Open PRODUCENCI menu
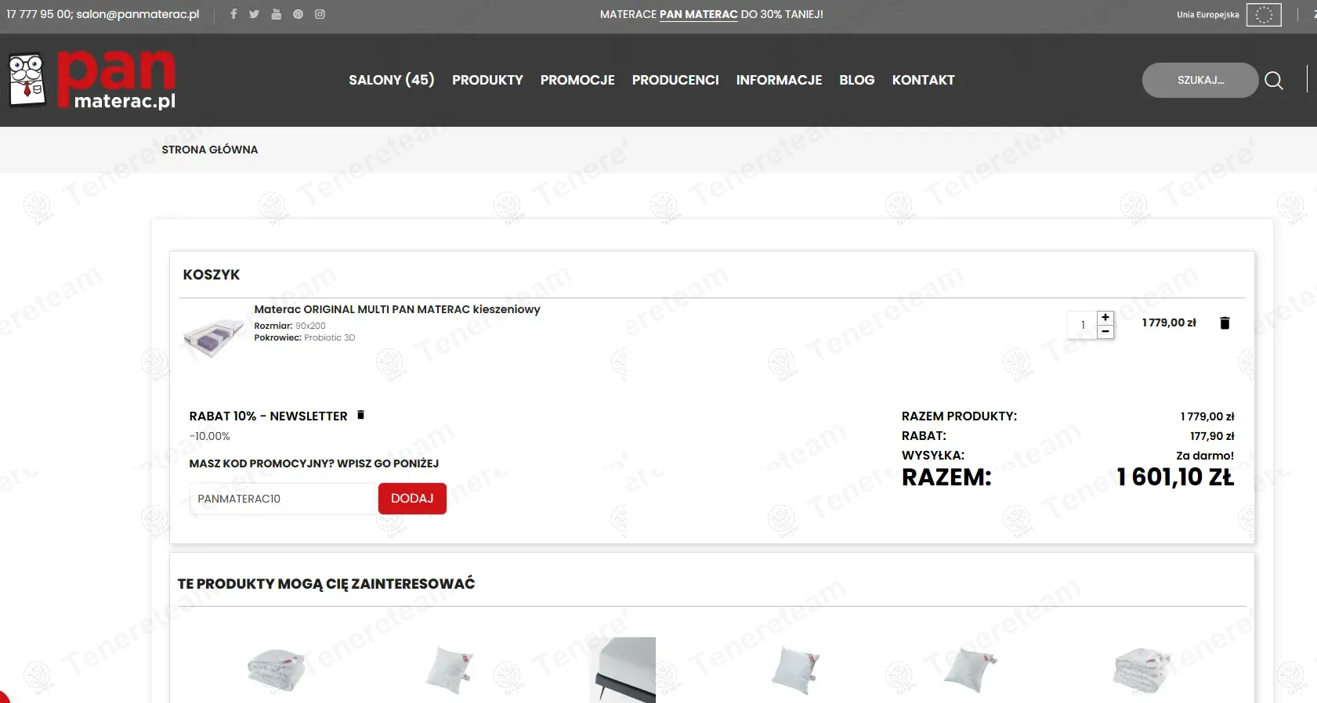This screenshot has width=1317, height=703. click(675, 80)
